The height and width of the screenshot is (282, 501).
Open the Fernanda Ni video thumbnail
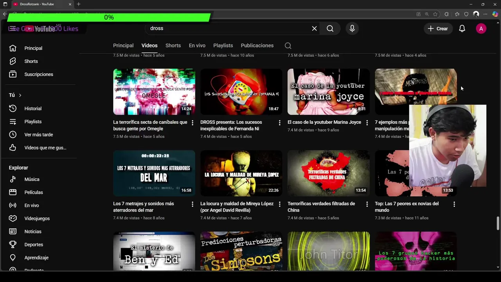coord(241,92)
